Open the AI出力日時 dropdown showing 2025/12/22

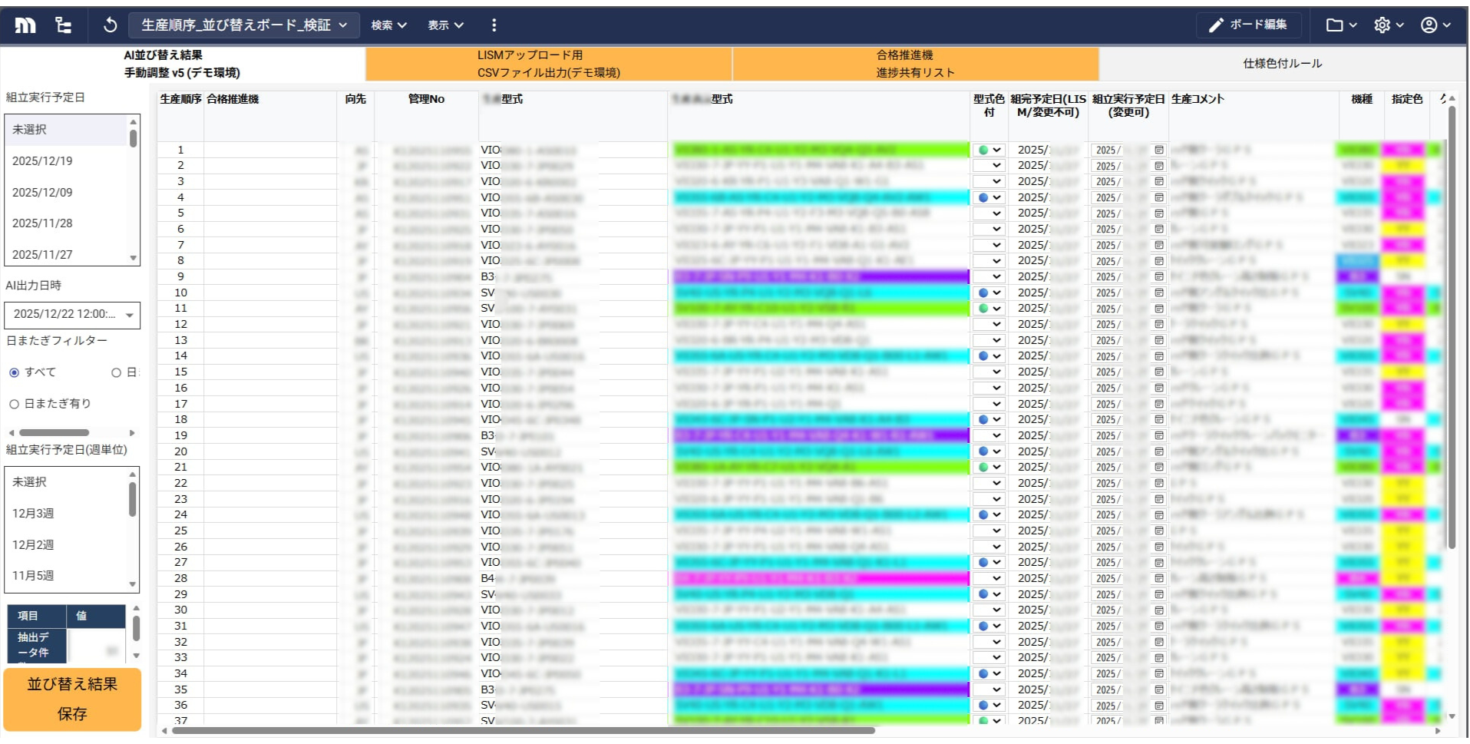(72, 315)
